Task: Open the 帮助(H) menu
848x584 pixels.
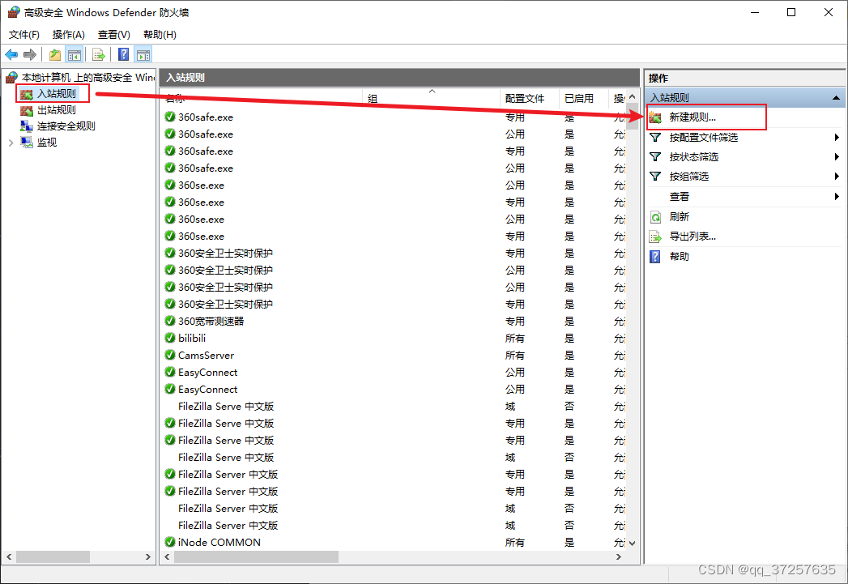Action: pyautogui.click(x=160, y=35)
